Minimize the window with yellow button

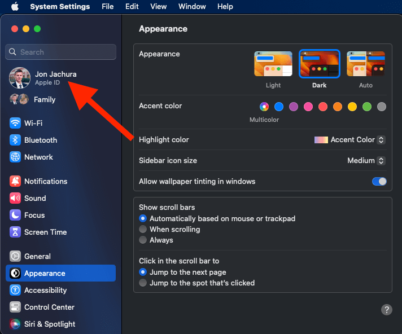point(26,29)
